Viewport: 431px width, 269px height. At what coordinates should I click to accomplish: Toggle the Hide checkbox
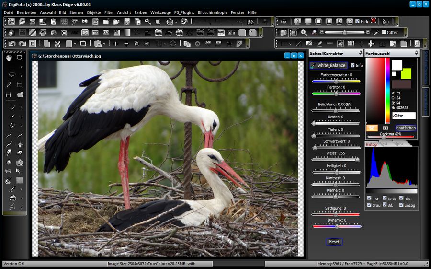coord(358,22)
